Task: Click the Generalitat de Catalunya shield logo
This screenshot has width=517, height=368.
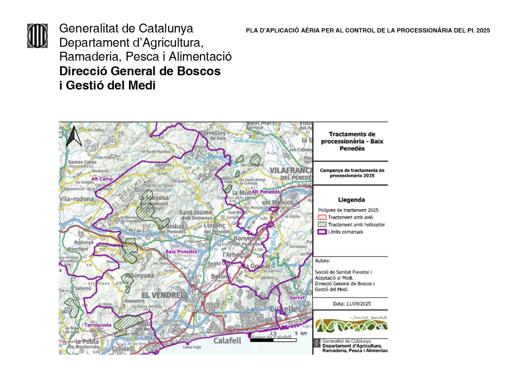Action: (x=37, y=36)
